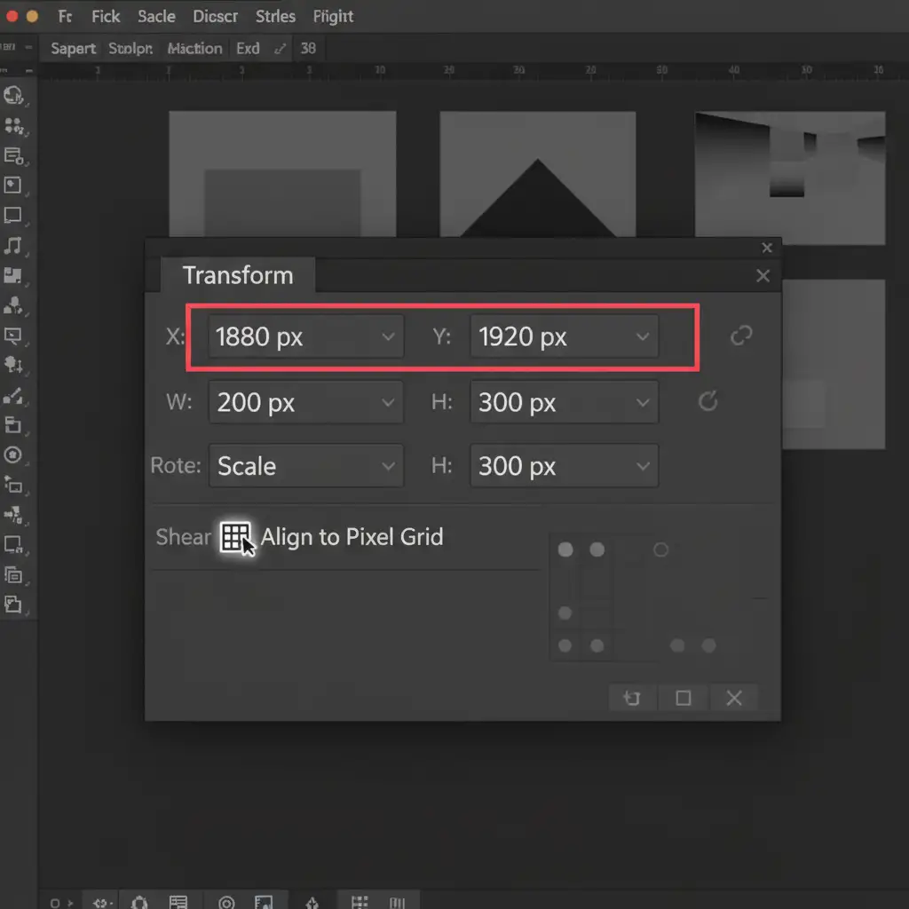Click the triangle artboard thumbnail on canvas
This screenshot has width=909, height=909.
tap(537, 175)
